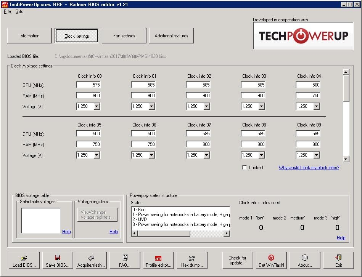Switch to the Additional features tab

pos(171,36)
